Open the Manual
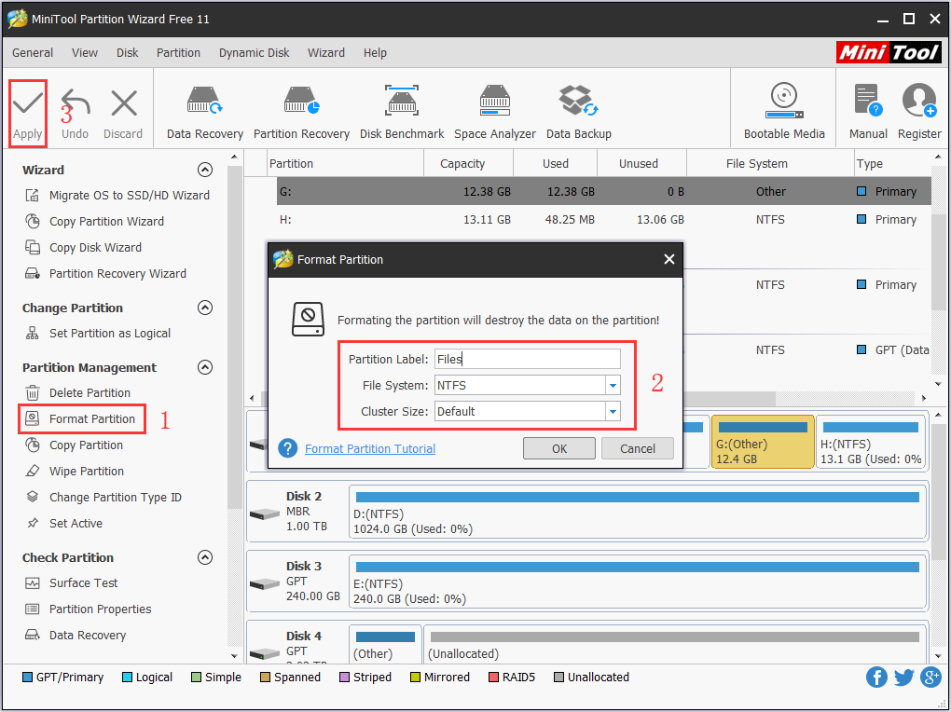The width and height of the screenshot is (951, 712). [868, 114]
